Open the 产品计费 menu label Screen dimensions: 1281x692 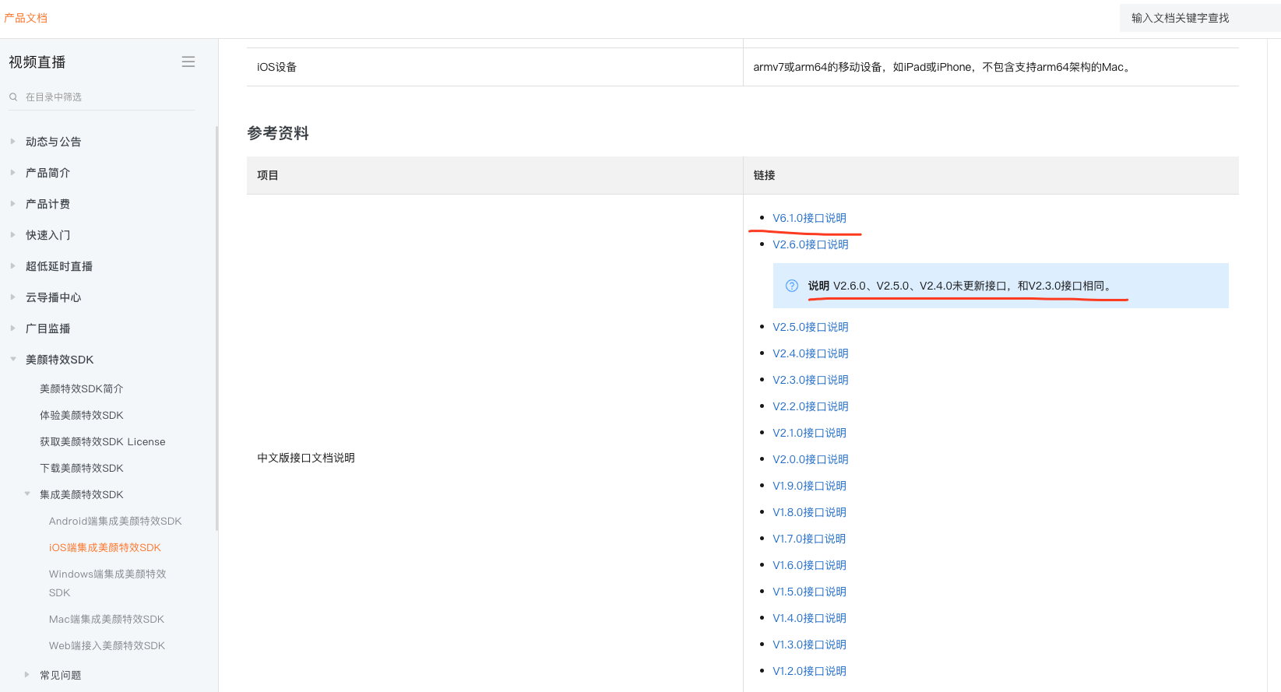pyautogui.click(x=48, y=204)
